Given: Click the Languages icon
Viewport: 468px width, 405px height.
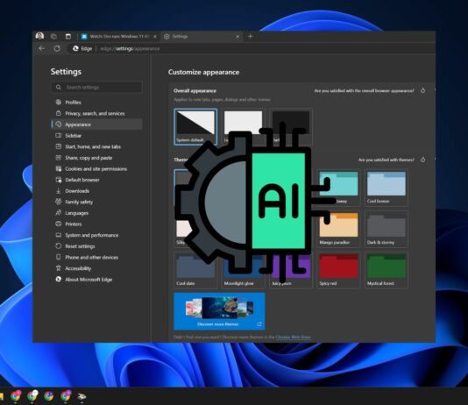Looking at the screenshot, I should point(59,213).
